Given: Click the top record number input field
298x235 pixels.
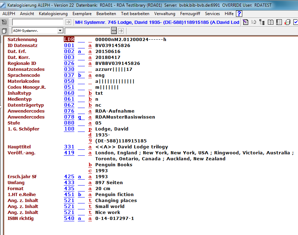Looking at the screenshot, I should click(38, 22).
